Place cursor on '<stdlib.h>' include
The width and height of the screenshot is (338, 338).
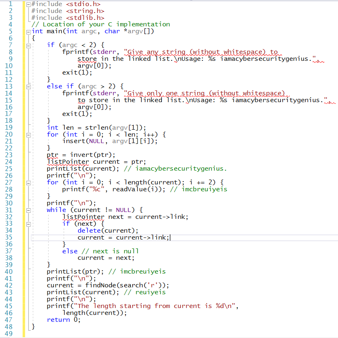85,18
